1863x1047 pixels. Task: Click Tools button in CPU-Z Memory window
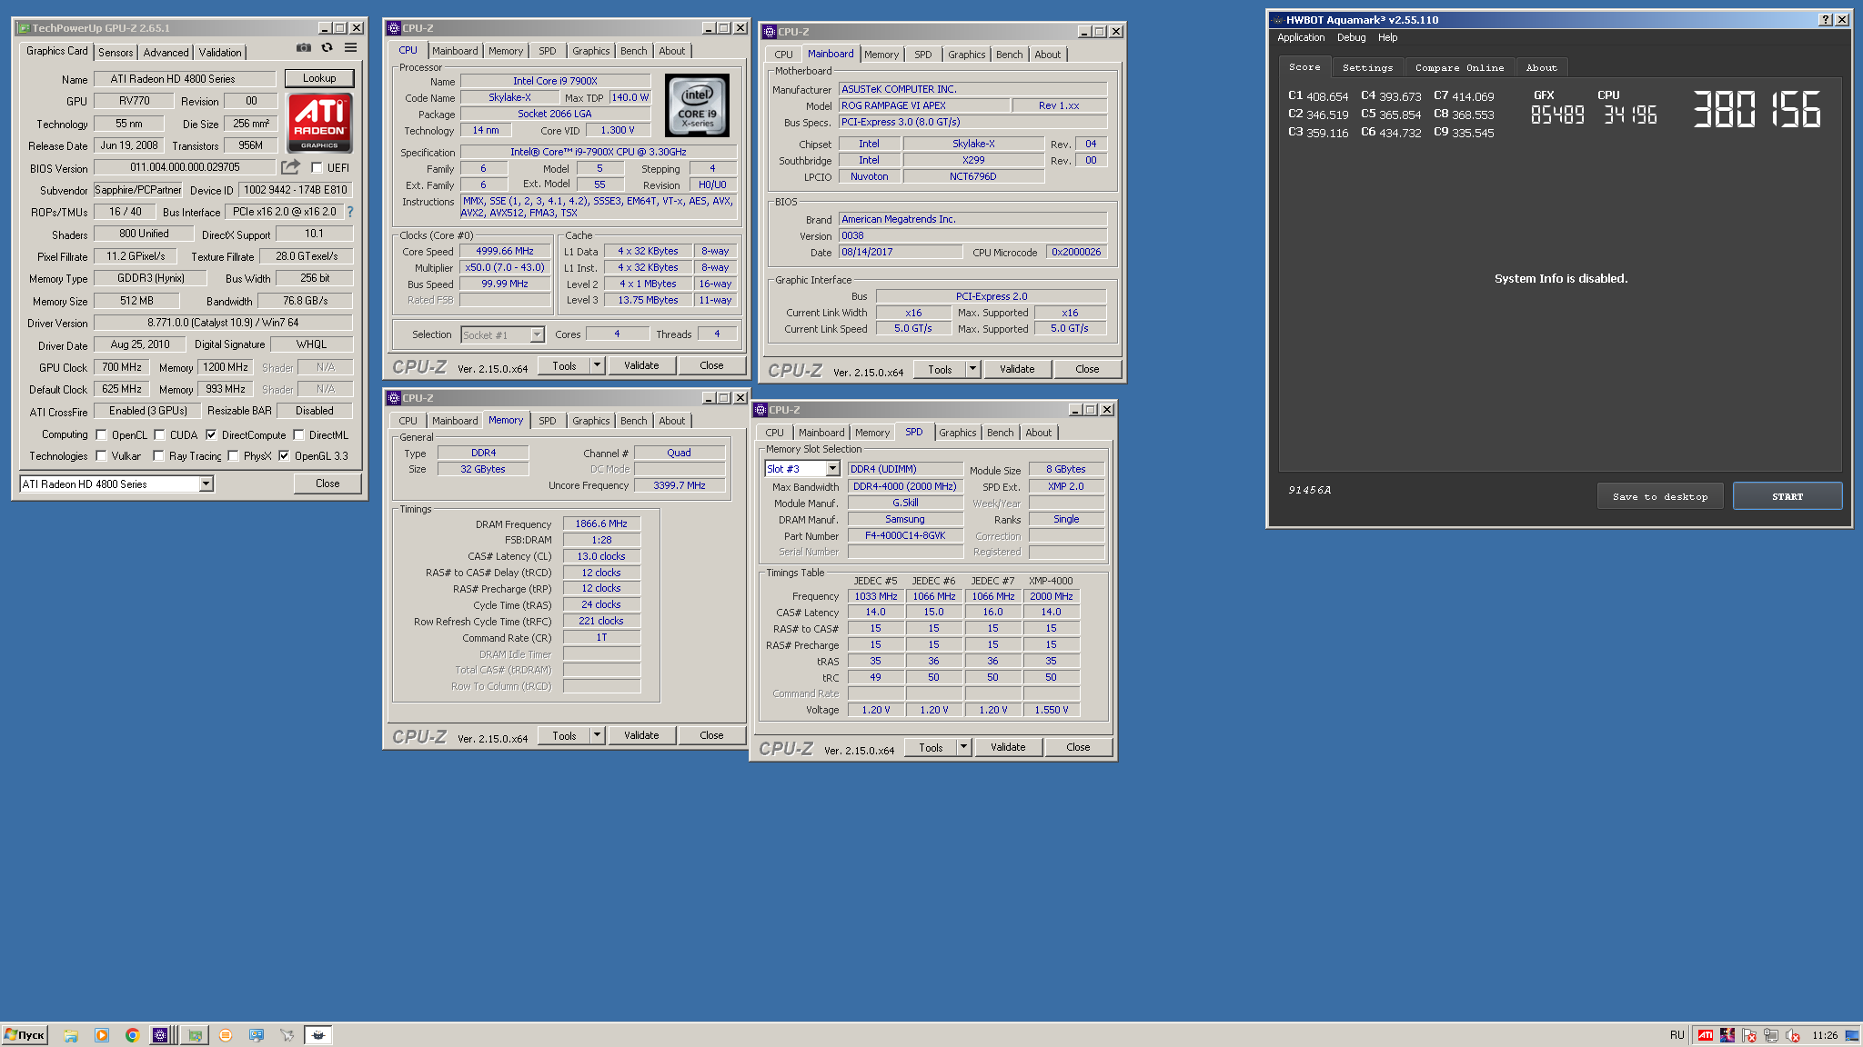[x=564, y=735]
